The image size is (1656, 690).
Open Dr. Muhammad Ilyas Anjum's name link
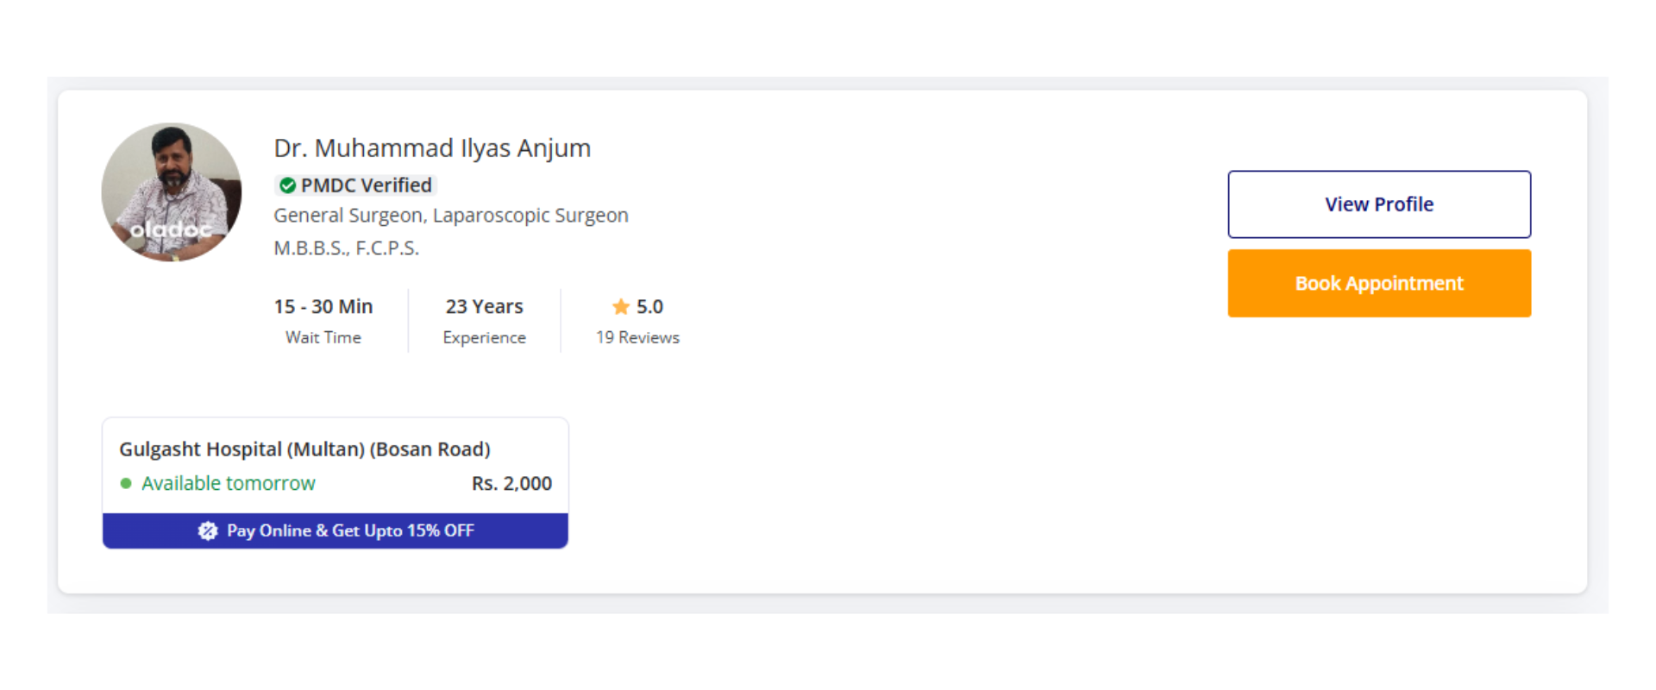432,148
